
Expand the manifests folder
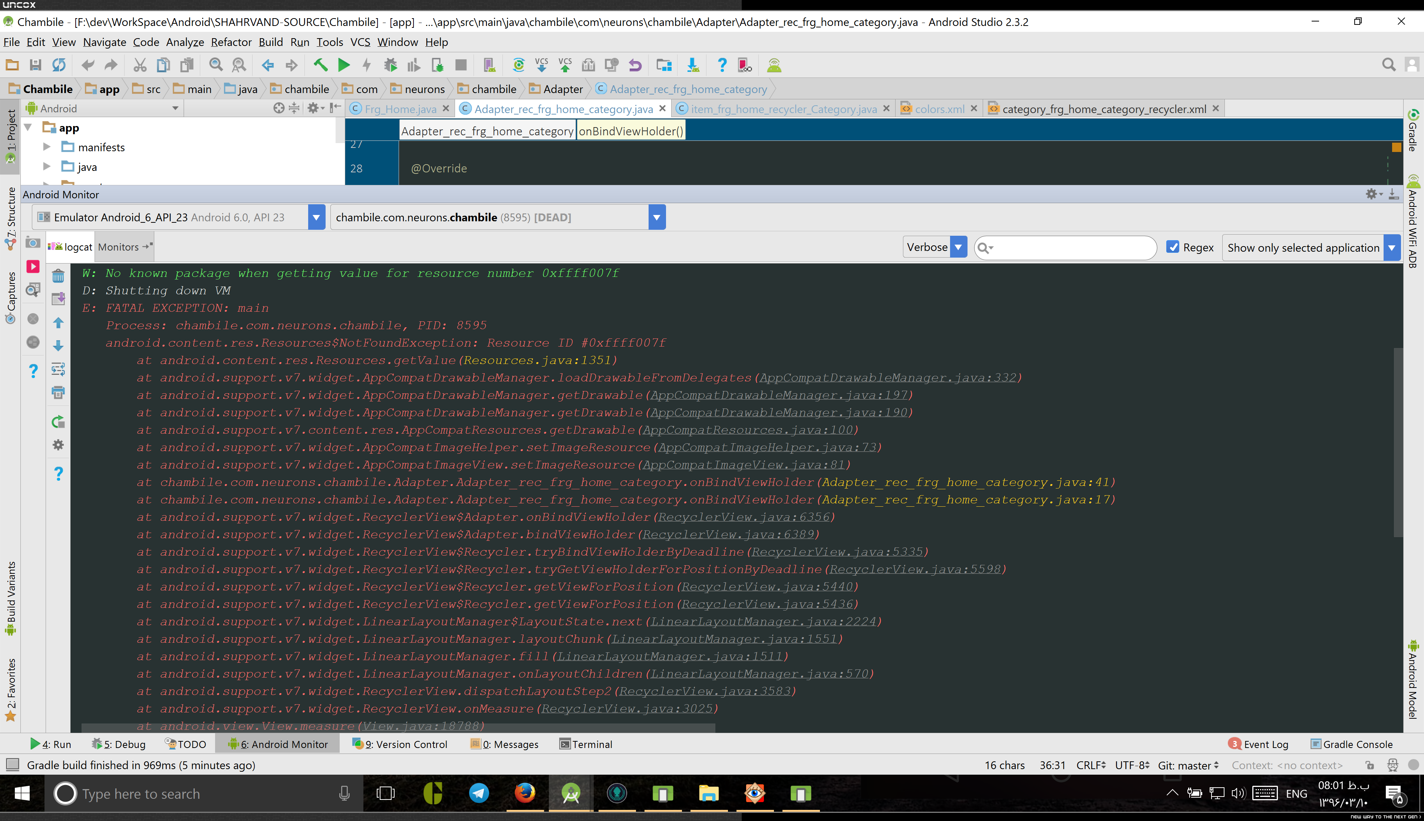pyautogui.click(x=47, y=147)
